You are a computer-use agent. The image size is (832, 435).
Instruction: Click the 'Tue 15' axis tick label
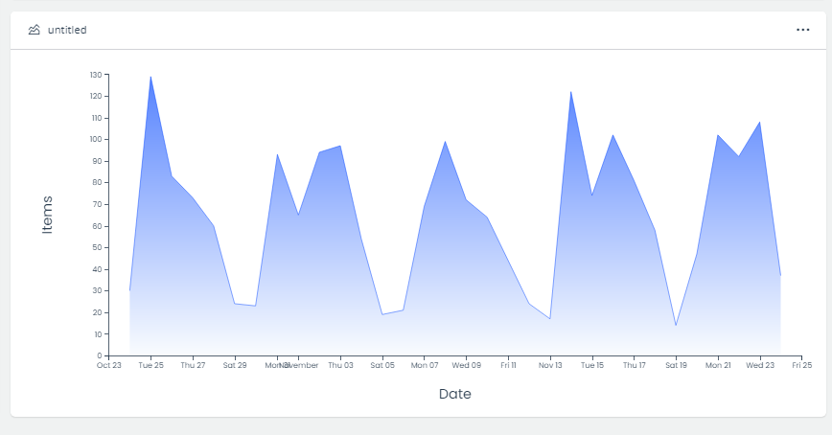click(592, 365)
